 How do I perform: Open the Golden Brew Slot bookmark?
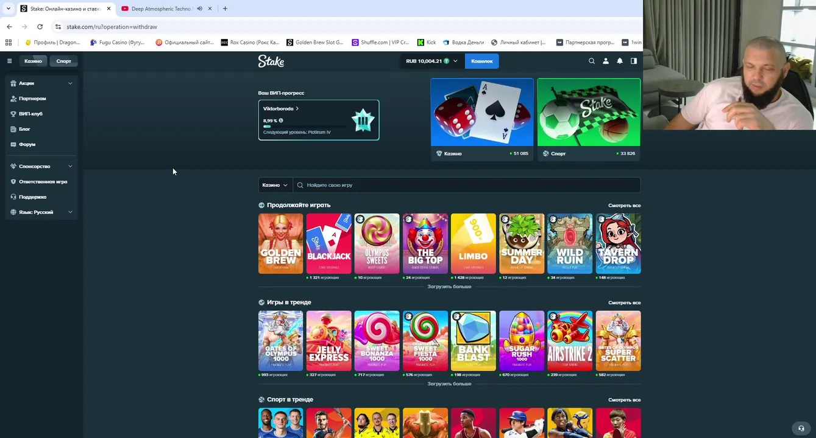click(x=315, y=43)
